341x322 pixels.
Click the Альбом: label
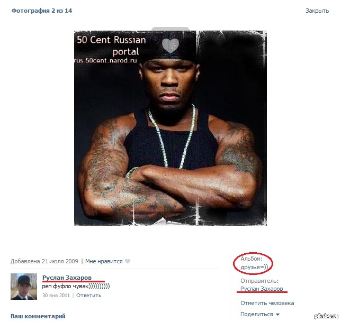pyautogui.click(x=251, y=259)
